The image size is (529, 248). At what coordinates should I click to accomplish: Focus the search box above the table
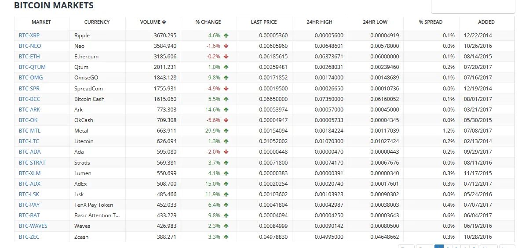[x=473, y=6]
